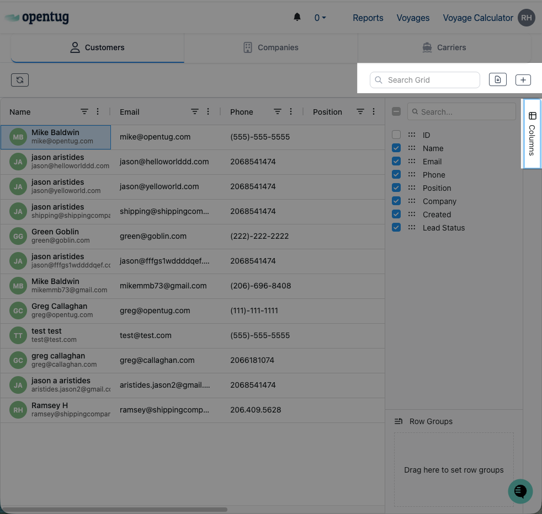Switch to the Companies tab
The image size is (542, 514).
271,47
